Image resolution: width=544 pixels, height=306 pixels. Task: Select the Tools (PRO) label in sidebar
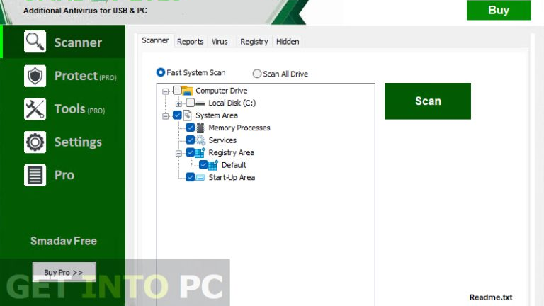coord(79,109)
